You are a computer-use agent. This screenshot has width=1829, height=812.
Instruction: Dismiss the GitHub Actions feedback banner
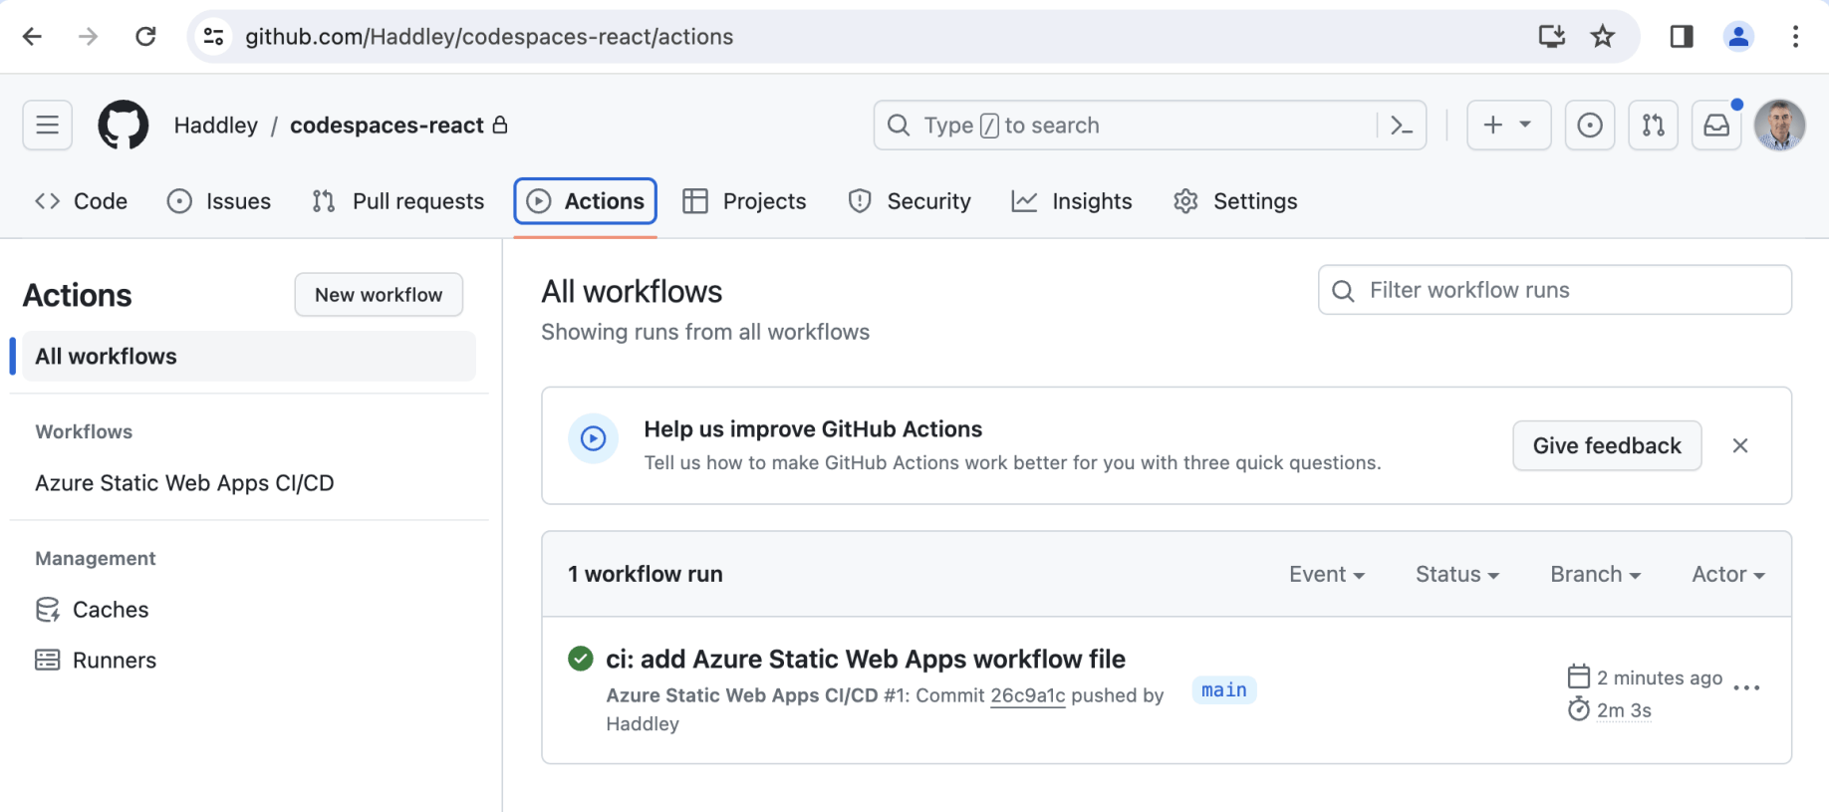click(x=1740, y=445)
